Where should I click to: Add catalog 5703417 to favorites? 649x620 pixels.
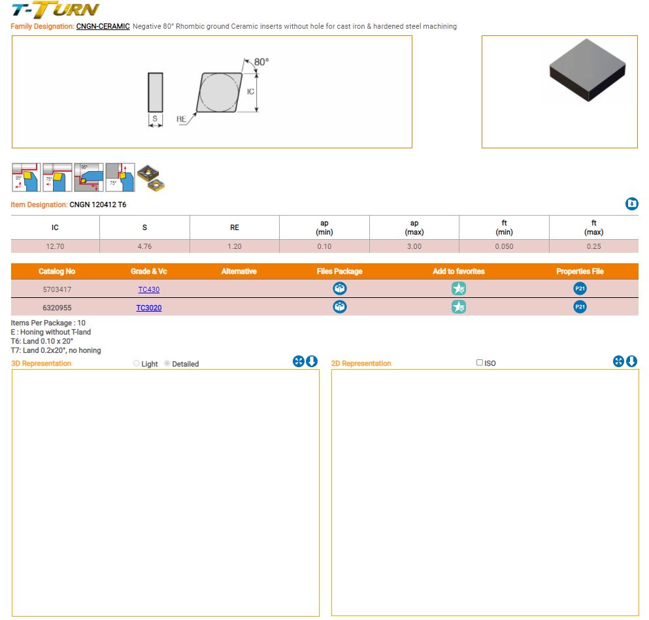click(459, 289)
